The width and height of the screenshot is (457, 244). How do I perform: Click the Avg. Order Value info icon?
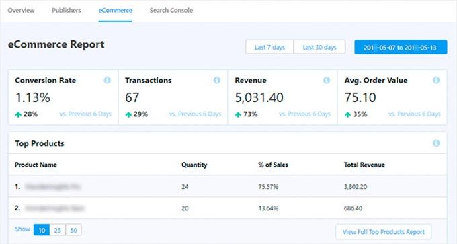pyautogui.click(x=436, y=80)
